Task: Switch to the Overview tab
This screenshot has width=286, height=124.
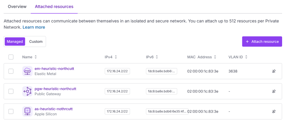Action: point(17,6)
